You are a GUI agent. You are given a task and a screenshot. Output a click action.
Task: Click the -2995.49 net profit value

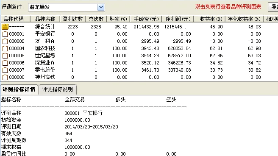click(181, 41)
